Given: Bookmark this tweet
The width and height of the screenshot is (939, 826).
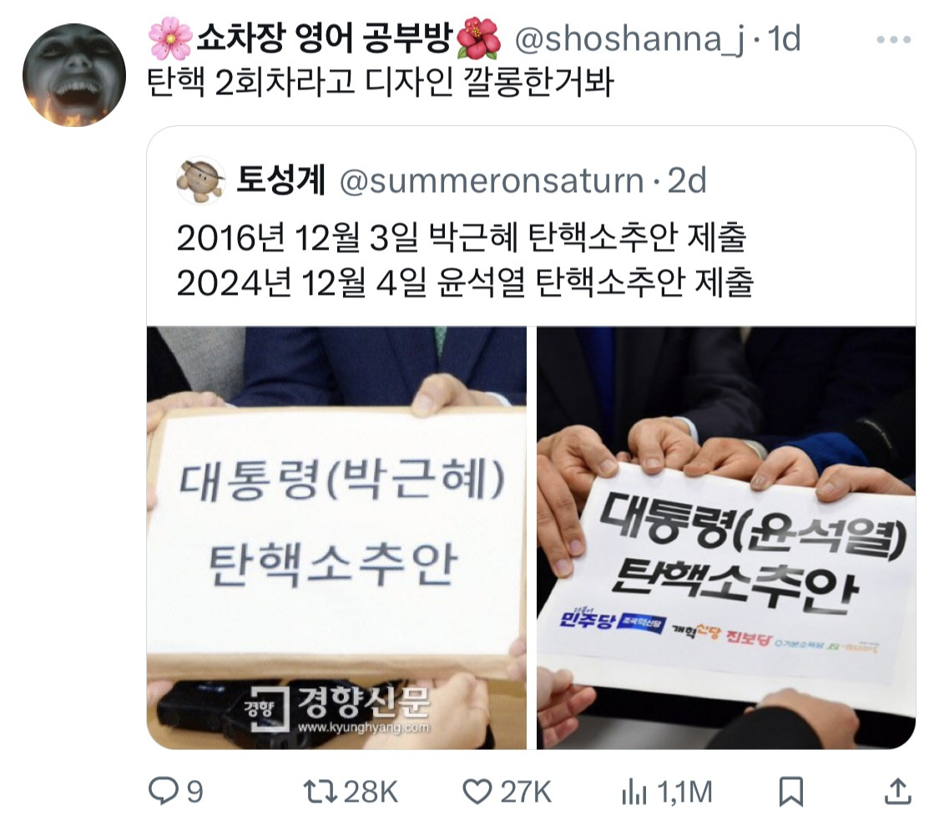Looking at the screenshot, I should point(790,792).
